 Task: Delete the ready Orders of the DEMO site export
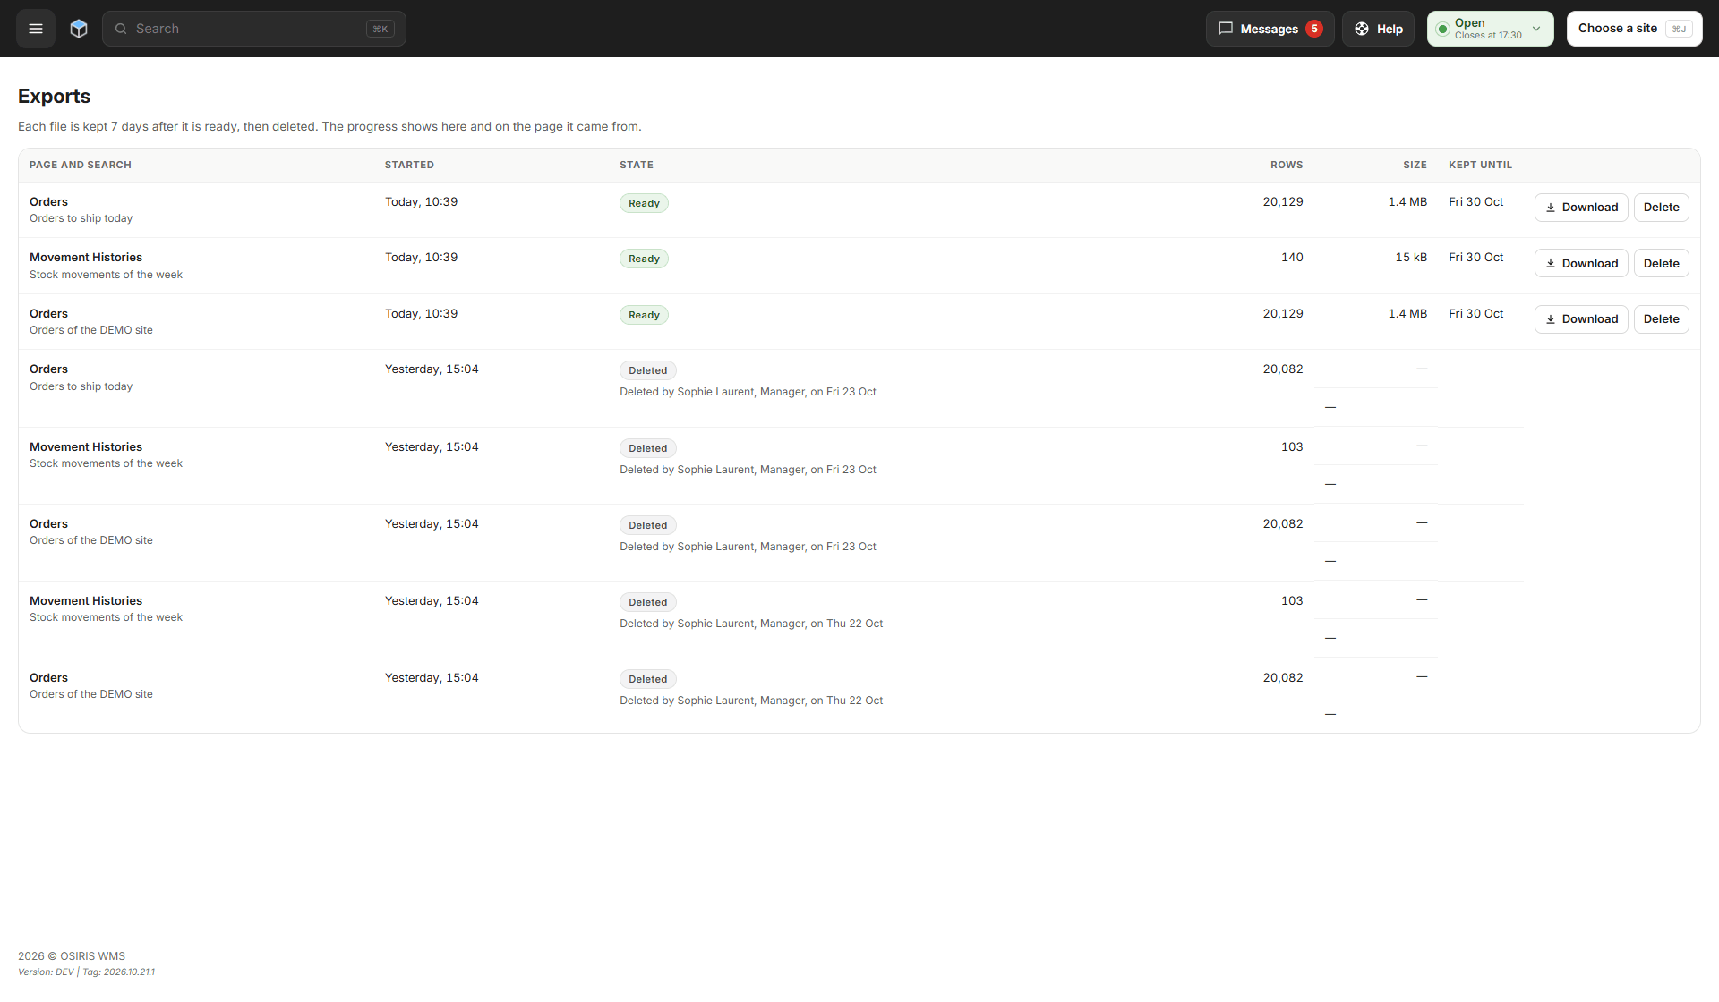[x=1662, y=319]
